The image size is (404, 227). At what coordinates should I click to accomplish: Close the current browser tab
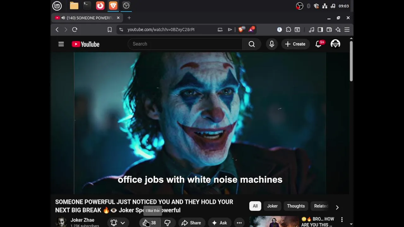(118, 18)
